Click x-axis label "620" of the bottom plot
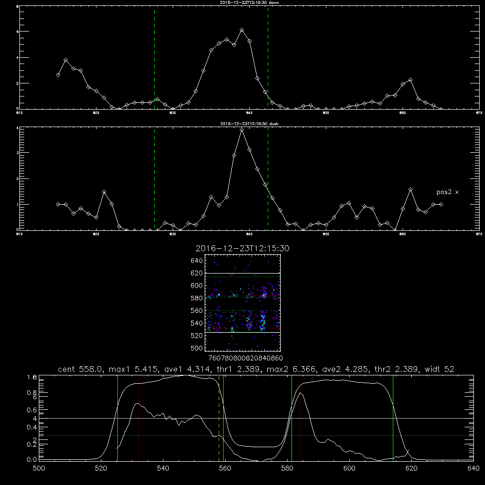The height and width of the screenshot is (485, 485). point(411,469)
